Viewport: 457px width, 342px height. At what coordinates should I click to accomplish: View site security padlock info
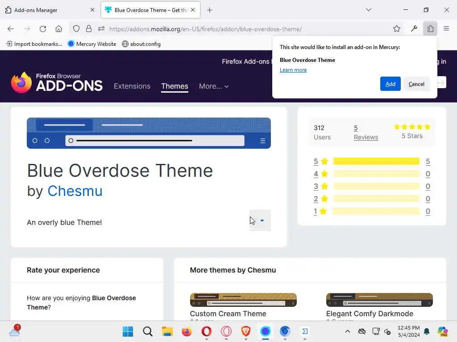(89, 29)
